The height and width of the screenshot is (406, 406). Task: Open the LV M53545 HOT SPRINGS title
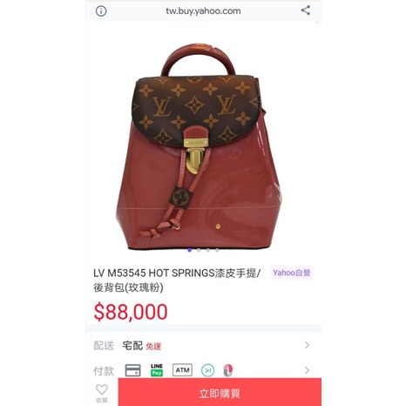(x=177, y=281)
